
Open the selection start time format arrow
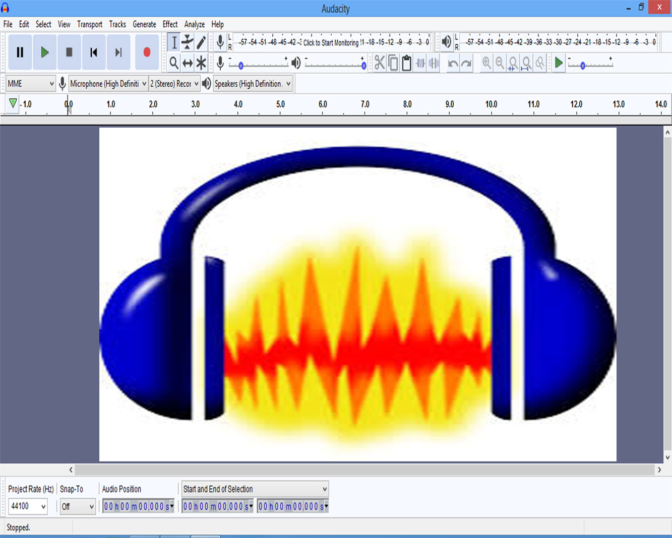click(x=251, y=506)
